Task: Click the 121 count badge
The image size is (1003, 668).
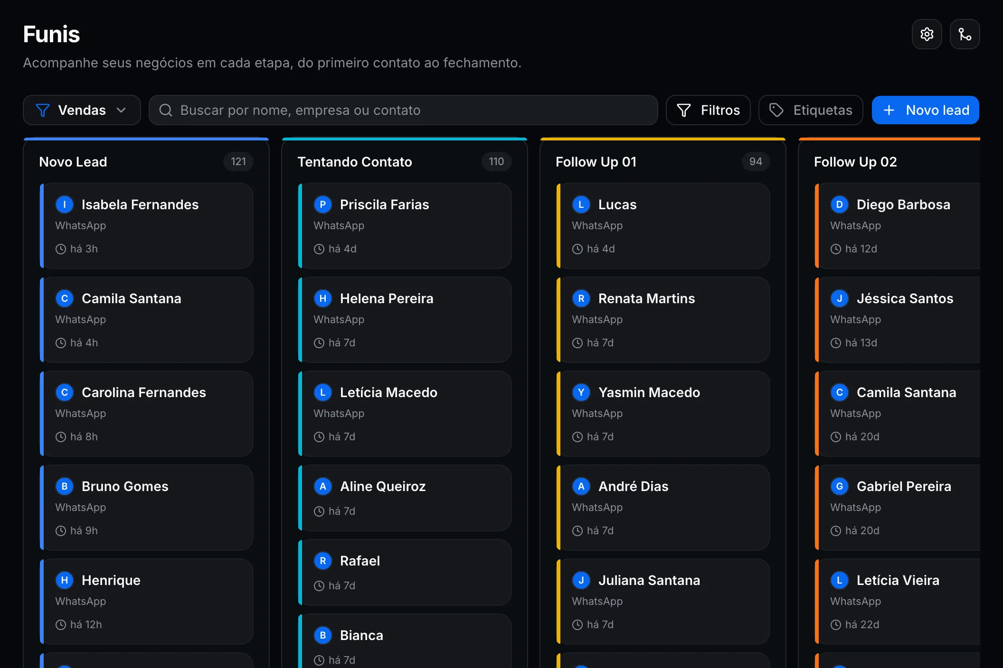Action: [238, 162]
